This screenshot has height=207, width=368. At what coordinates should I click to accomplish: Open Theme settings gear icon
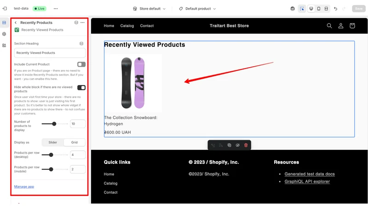click(4, 34)
